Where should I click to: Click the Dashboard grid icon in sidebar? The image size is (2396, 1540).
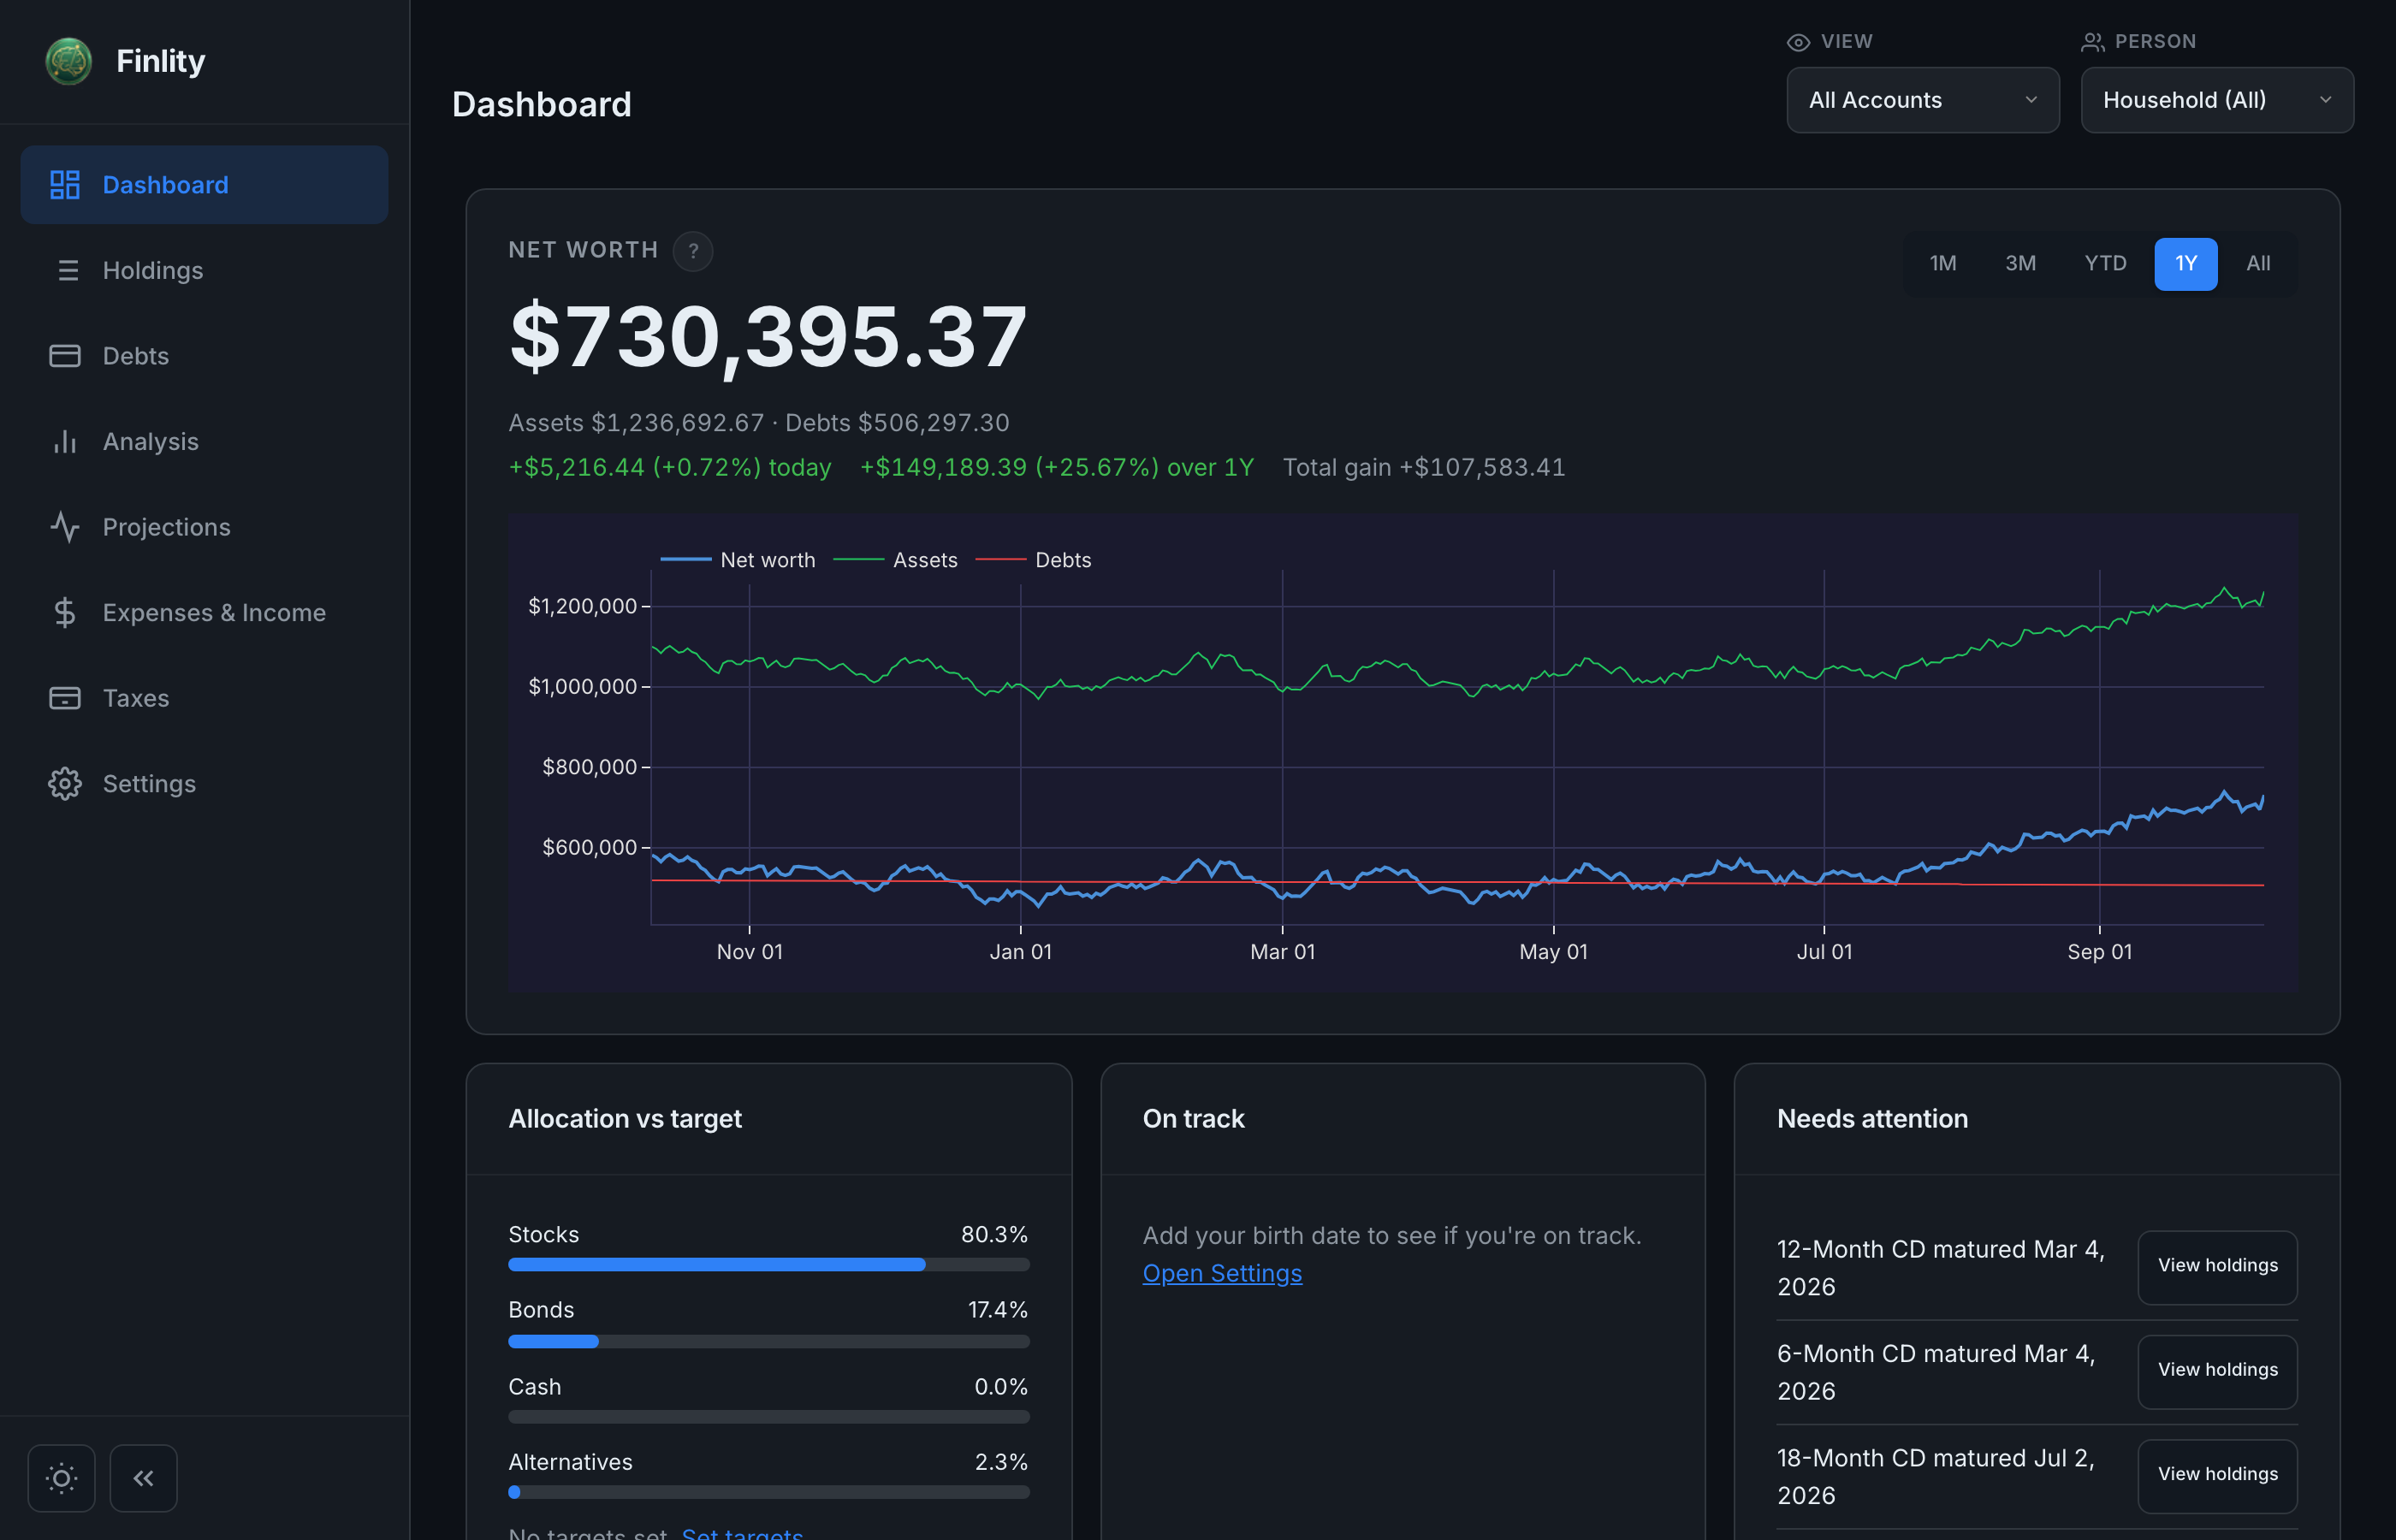coord(65,185)
